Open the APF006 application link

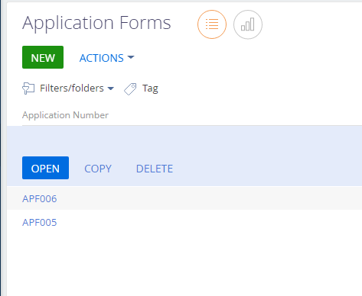click(40, 198)
